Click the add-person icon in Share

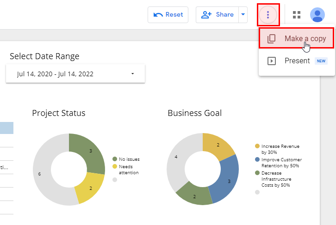pyautogui.click(x=206, y=15)
